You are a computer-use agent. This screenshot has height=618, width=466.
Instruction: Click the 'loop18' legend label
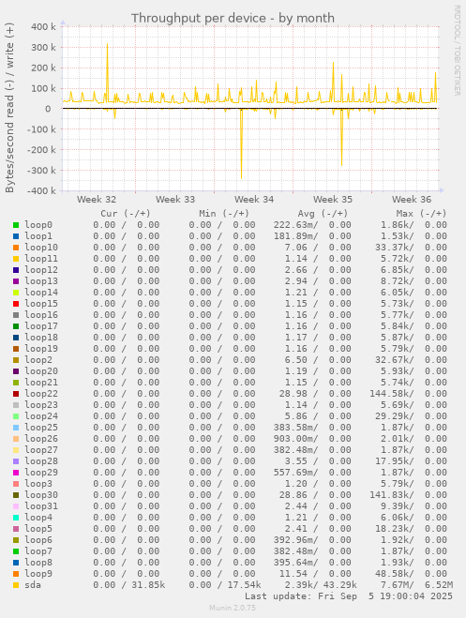(41, 337)
